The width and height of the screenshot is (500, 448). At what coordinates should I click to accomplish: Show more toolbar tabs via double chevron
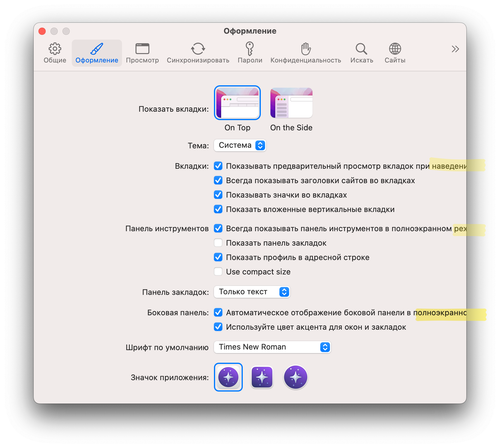point(455,49)
